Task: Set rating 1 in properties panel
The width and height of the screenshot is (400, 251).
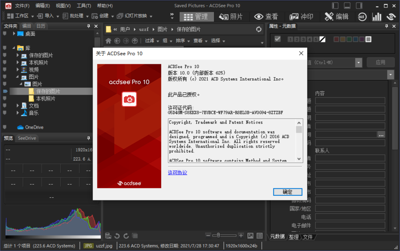Action: pyautogui.click(x=290, y=39)
